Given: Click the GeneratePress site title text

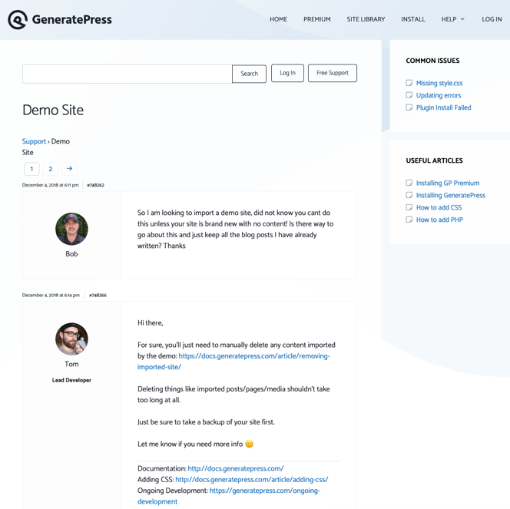Looking at the screenshot, I should (x=72, y=19).
